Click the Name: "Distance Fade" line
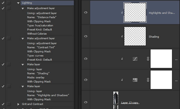This screenshot has height=109, width=180. 42,17
